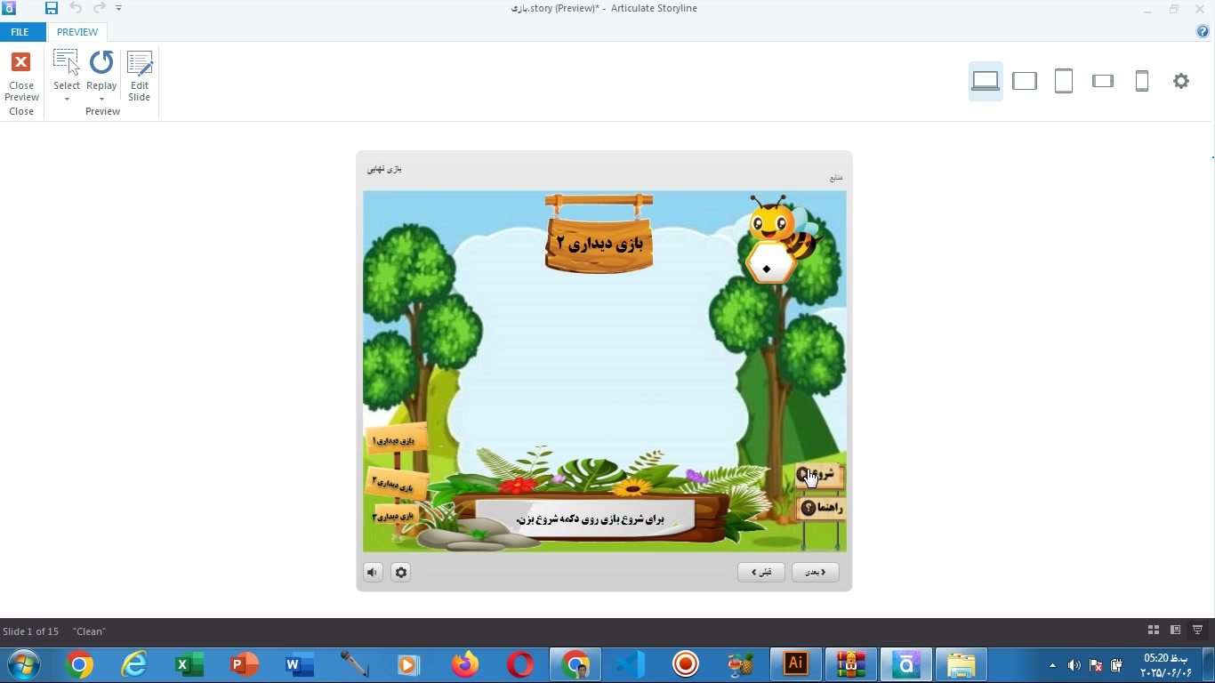Open the Windows Start menu
The height and width of the screenshot is (683, 1215).
point(22,664)
